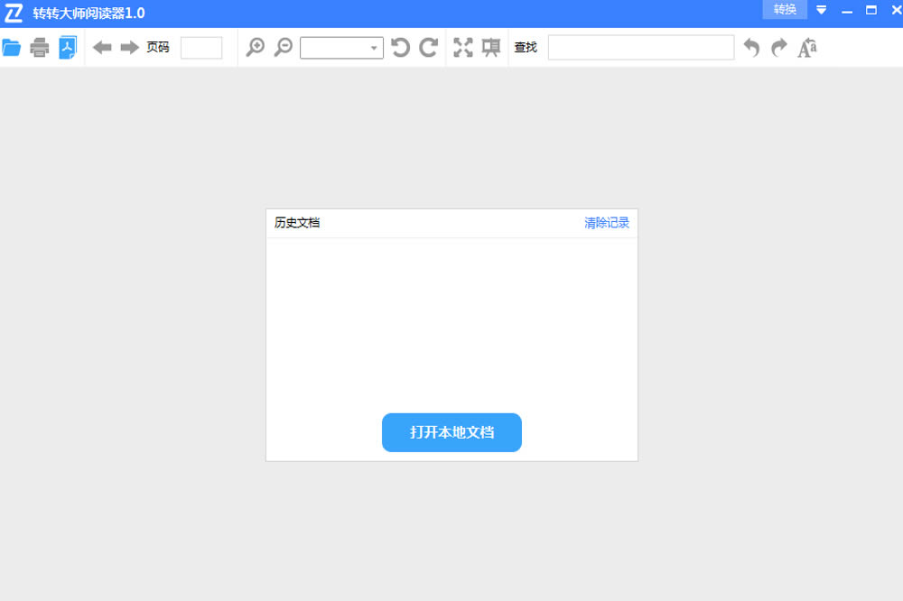Click the 打开本地文档 button
The image size is (903, 601).
pyautogui.click(x=451, y=432)
